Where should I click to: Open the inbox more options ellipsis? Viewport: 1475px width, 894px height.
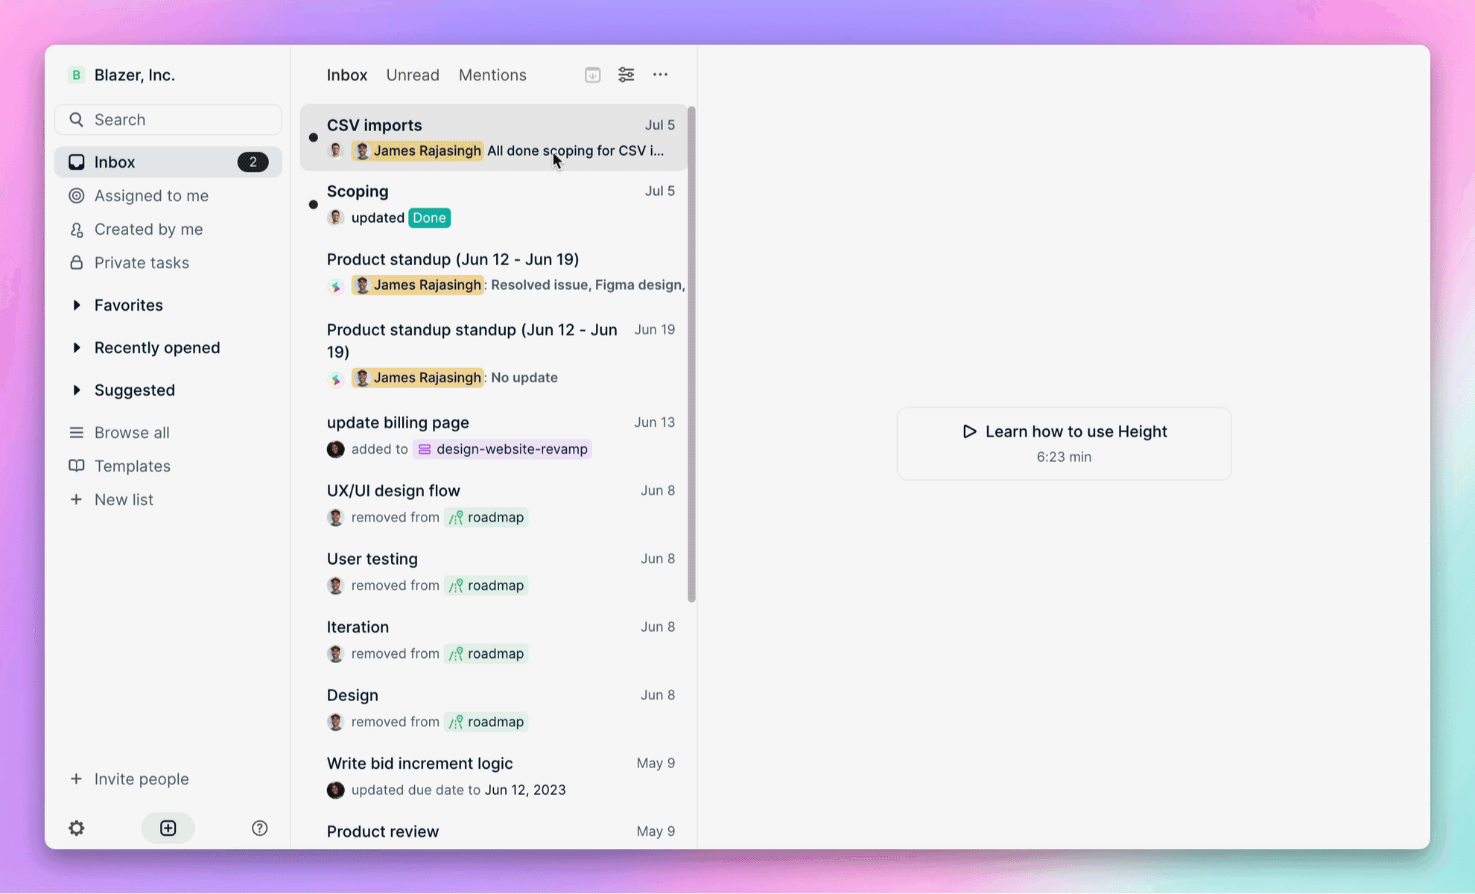coord(660,74)
